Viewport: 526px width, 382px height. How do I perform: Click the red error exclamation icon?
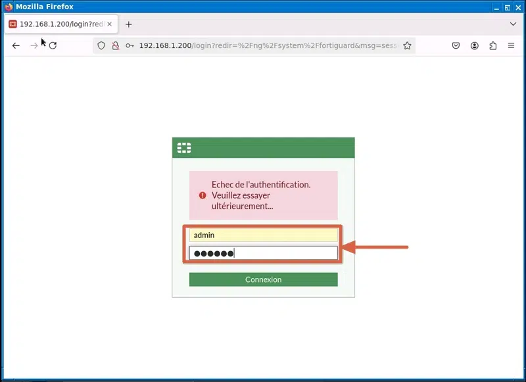point(203,195)
